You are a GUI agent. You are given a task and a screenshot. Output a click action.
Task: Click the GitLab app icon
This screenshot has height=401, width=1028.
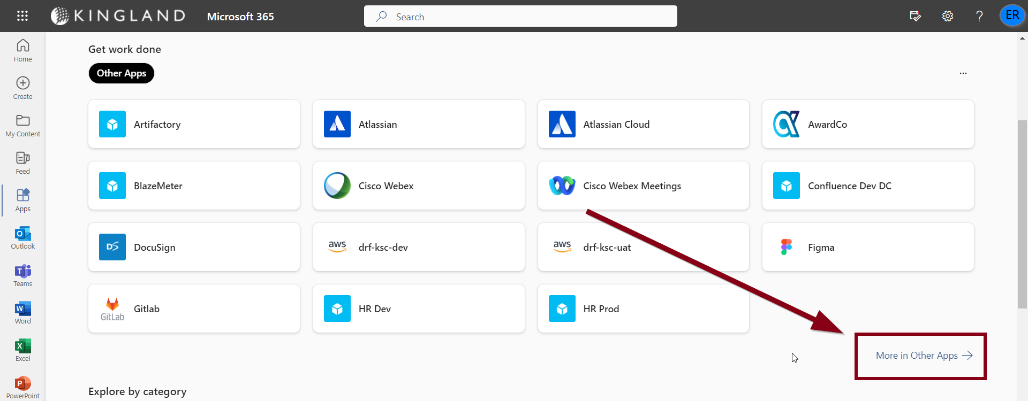click(x=112, y=309)
